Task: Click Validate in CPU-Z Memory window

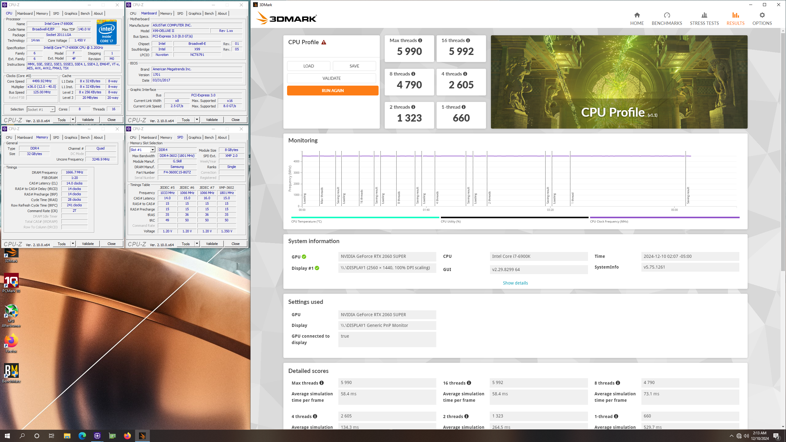Action: [x=88, y=244]
